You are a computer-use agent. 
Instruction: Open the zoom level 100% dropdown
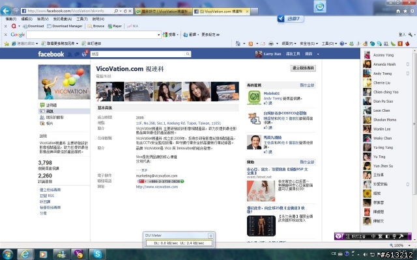tap(410, 246)
